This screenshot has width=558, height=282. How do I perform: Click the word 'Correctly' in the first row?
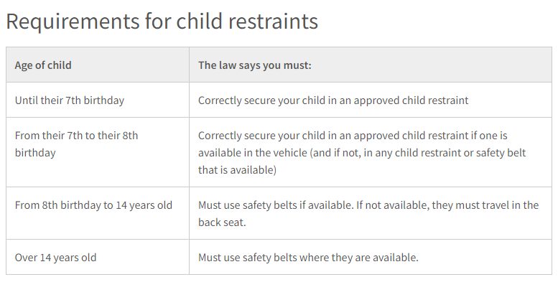(220, 100)
